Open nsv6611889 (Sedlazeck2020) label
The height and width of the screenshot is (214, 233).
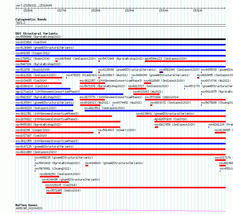tap(36, 152)
